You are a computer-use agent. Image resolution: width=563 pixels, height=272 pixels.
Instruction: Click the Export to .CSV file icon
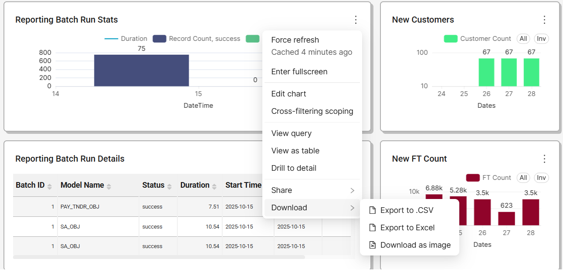point(372,210)
